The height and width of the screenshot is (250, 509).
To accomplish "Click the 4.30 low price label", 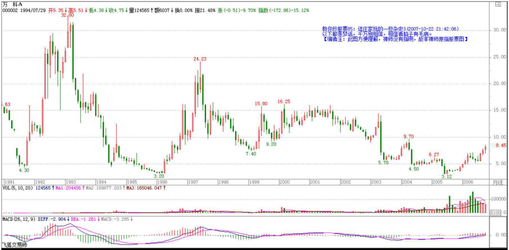I will tap(24, 170).
